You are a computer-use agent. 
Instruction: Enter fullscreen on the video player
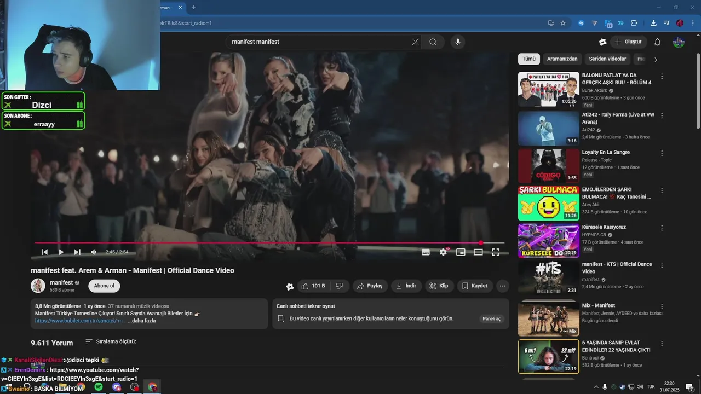[x=496, y=252]
